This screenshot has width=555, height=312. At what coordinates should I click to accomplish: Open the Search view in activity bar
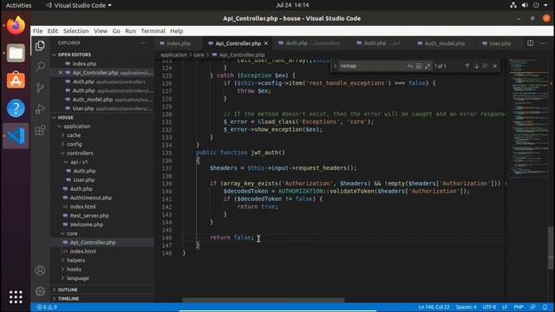click(x=40, y=66)
